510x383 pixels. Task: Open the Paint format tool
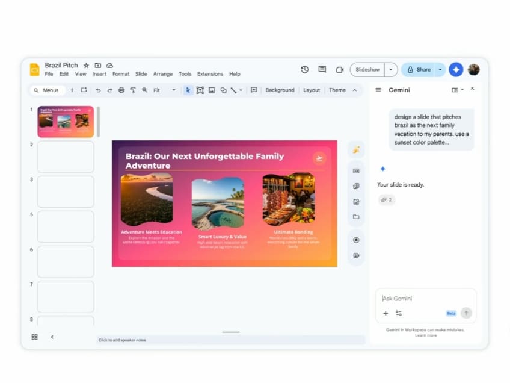[133, 89]
